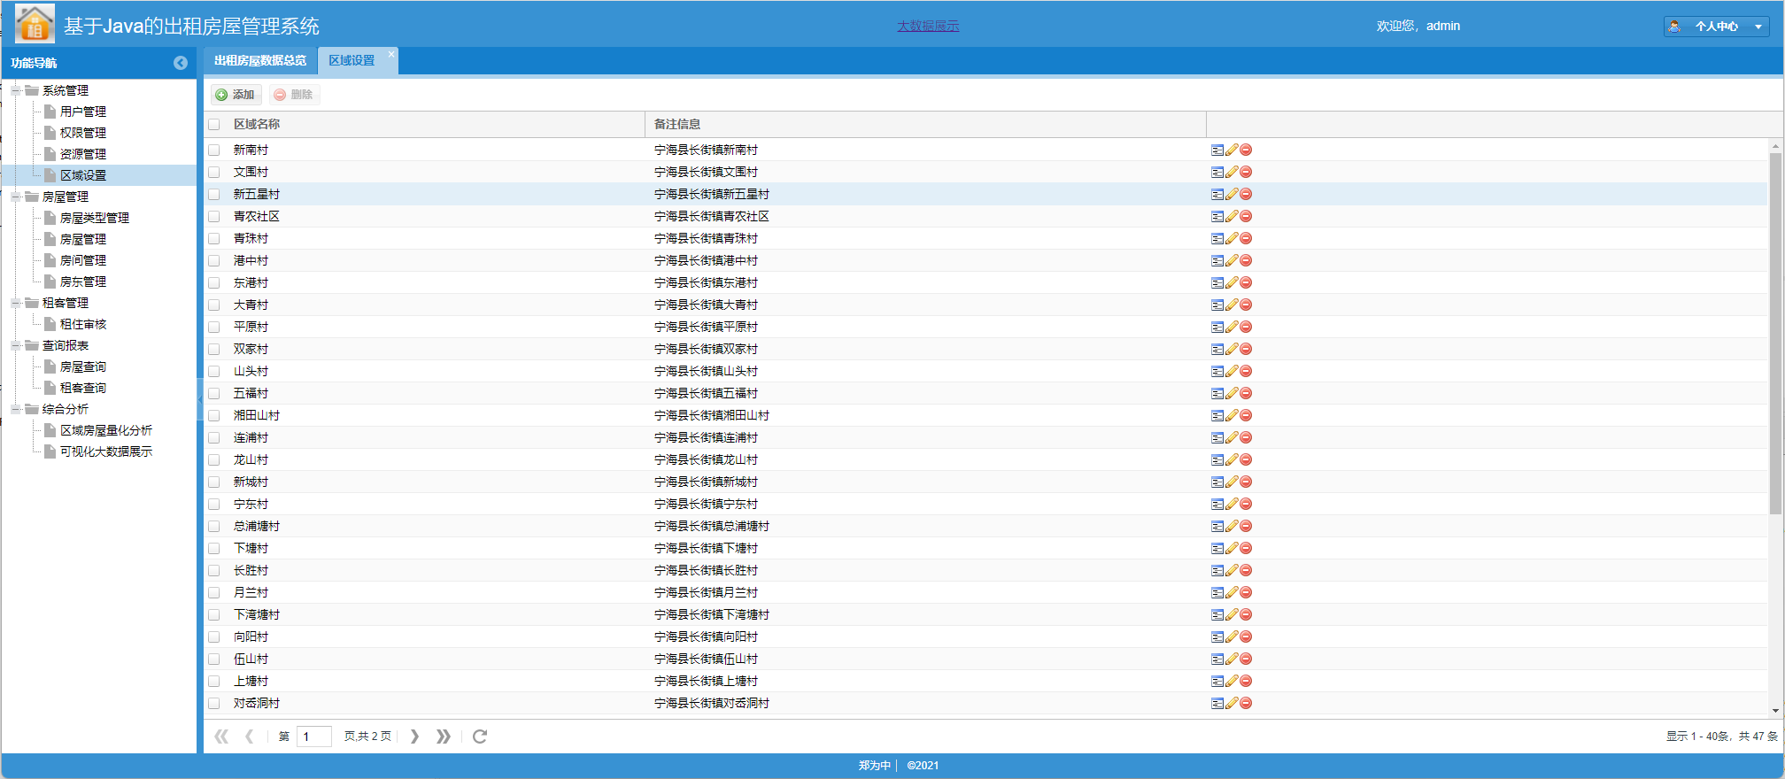Click the 删除 toolbar button

294,95
